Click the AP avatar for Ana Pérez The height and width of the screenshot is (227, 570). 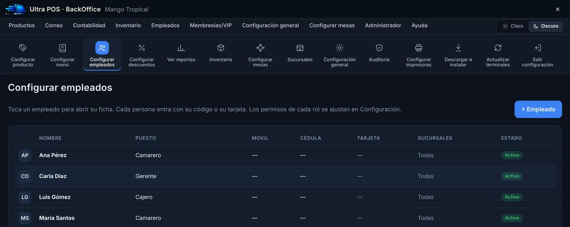coord(25,155)
